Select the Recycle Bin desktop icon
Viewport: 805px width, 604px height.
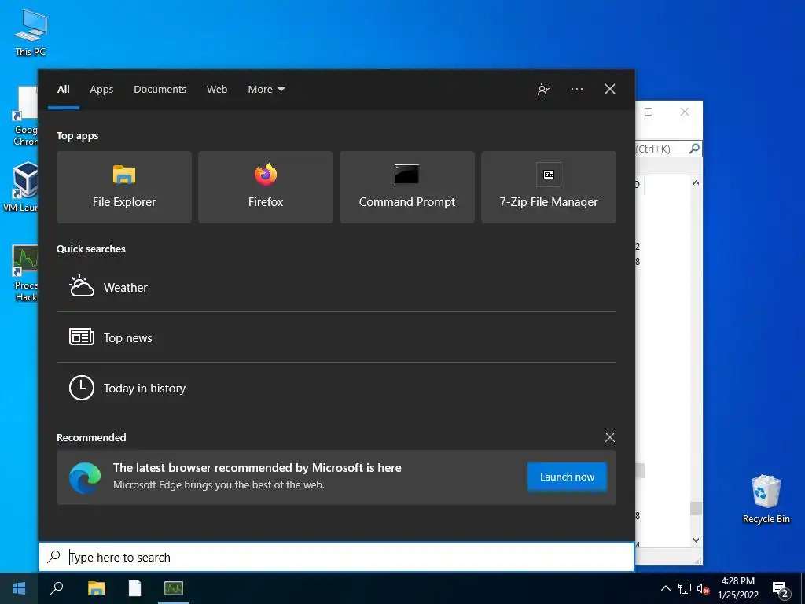pyautogui.click(x=766, y=499)
